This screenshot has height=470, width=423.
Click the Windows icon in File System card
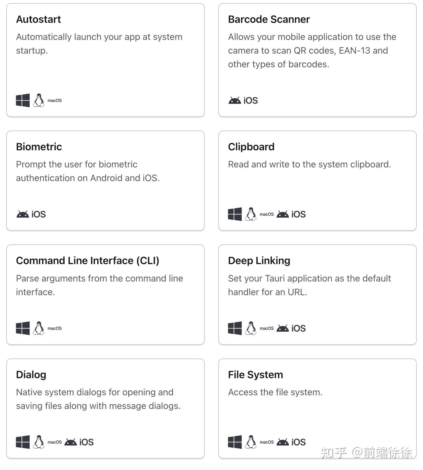click(x=235, y=442)
